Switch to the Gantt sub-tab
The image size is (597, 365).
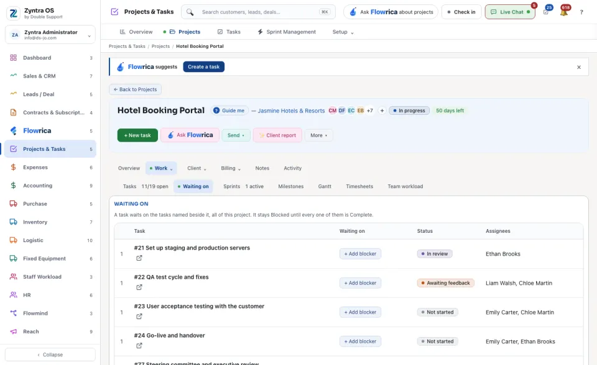(x=325, y=186)
